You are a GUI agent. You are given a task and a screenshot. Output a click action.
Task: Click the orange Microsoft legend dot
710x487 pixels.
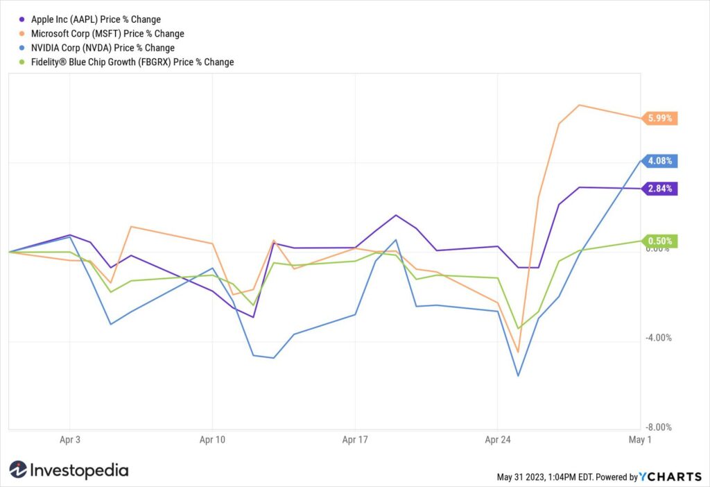(x=21, y=33)
